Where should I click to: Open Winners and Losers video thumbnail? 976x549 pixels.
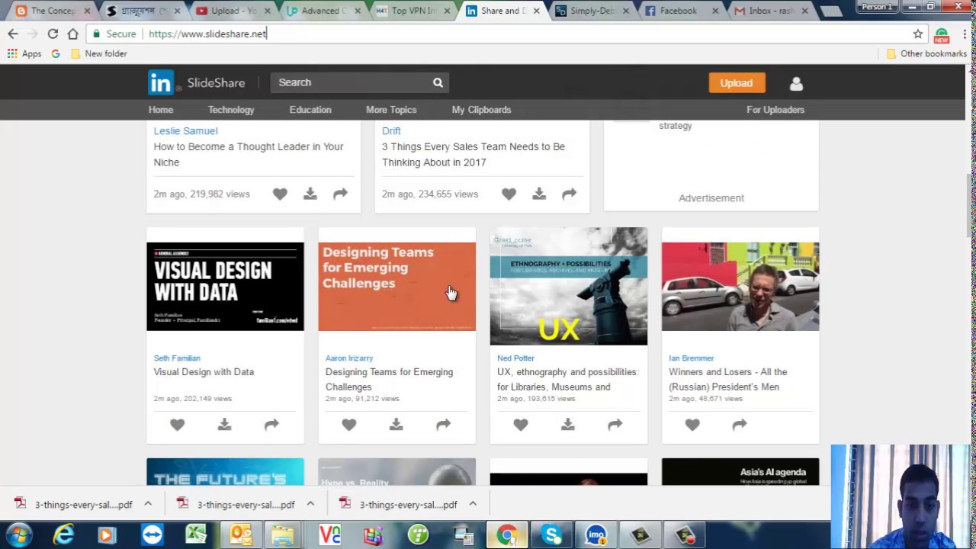click(740, 287)
